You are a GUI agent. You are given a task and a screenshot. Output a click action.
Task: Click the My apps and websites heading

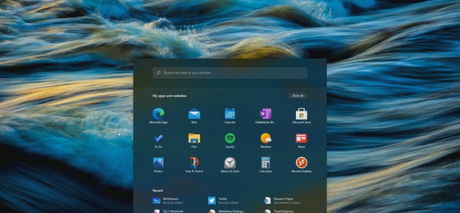tap(169, 96)
